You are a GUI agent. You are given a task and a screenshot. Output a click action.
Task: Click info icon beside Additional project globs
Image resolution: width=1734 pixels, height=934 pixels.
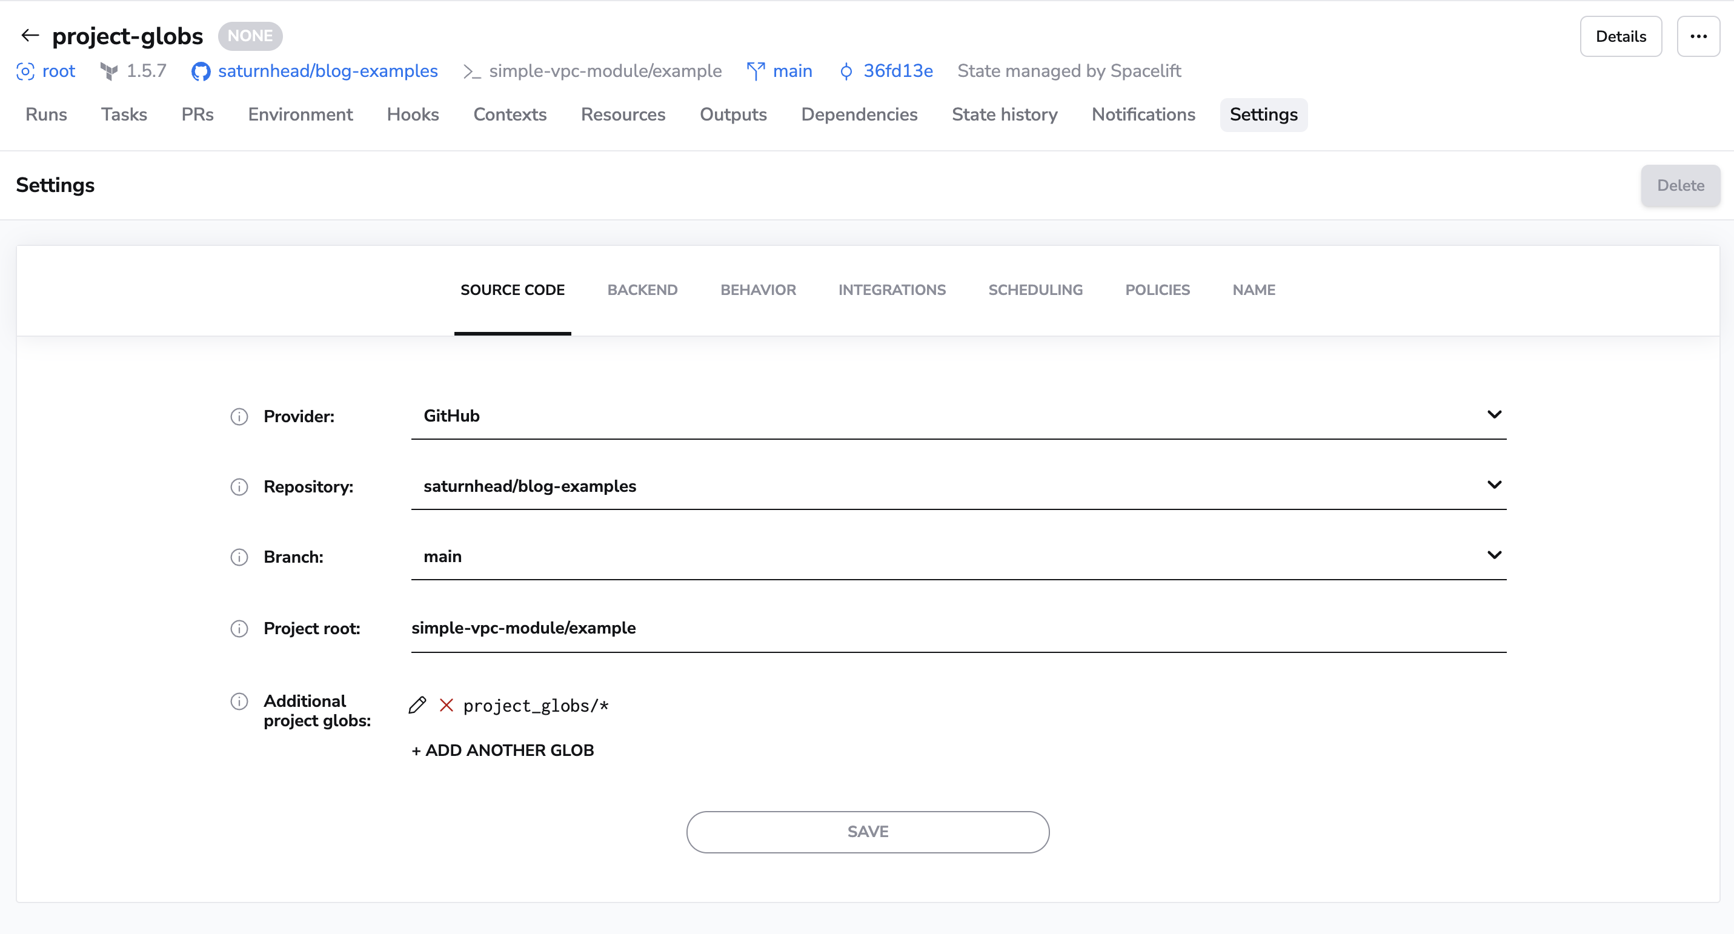click(x=239, y=701)
